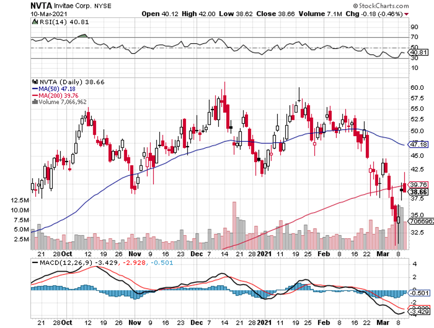The image size is (434, 328).
Task: Open the StockCharts.com watermark link
Action: [380, 6]
